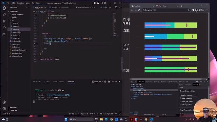The width and height of the screenshot is (217, 122).
Task: Open the Explorer view in activity bar
Action: [4, 8]
